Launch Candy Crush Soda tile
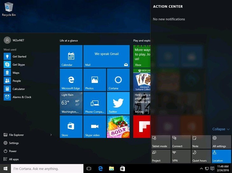Screen dimensions: 232x173 tap(118, 127)
